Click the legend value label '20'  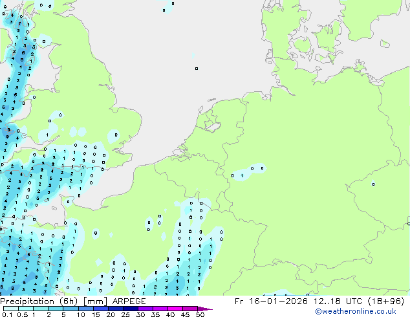111,314
